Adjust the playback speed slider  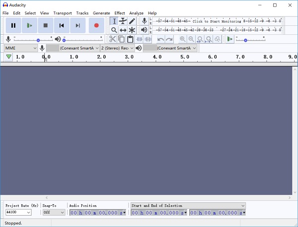[x=250, y=40]
